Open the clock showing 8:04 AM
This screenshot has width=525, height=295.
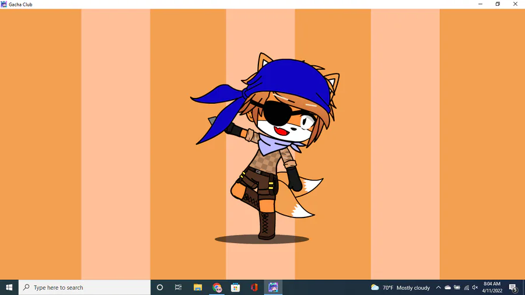click(492, 287)
